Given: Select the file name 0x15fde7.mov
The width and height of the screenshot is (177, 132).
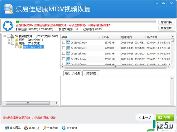Looking at the screenshot, I should 78,59.
